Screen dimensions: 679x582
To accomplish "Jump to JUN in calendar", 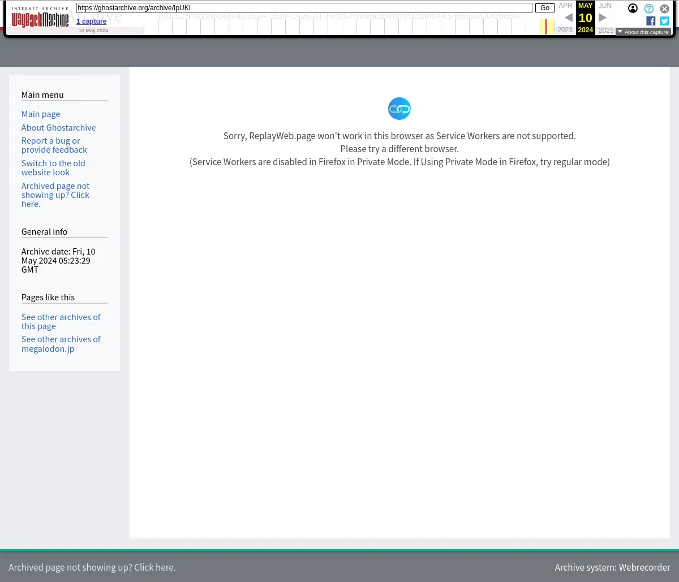I will point(605,6).
